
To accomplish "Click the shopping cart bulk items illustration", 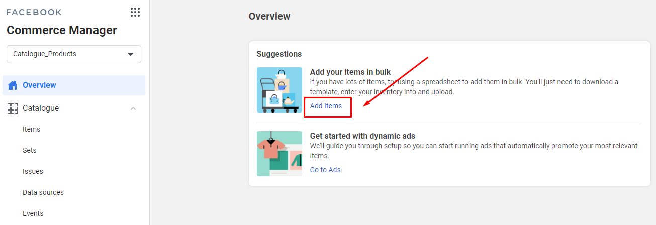I will [x=279, y=90].
